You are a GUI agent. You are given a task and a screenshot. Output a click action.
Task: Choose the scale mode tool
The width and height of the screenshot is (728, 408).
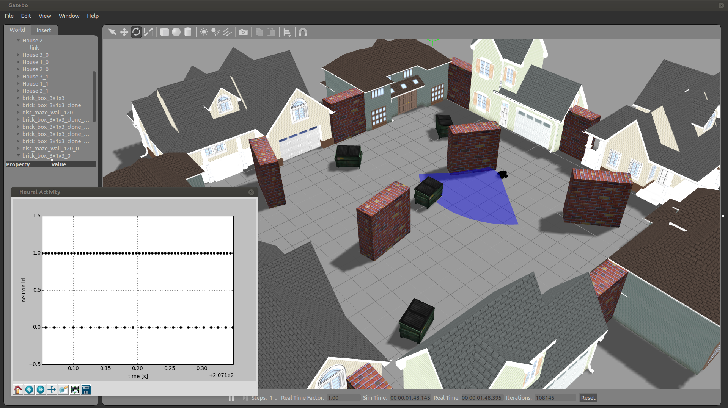tap(149, 32)
